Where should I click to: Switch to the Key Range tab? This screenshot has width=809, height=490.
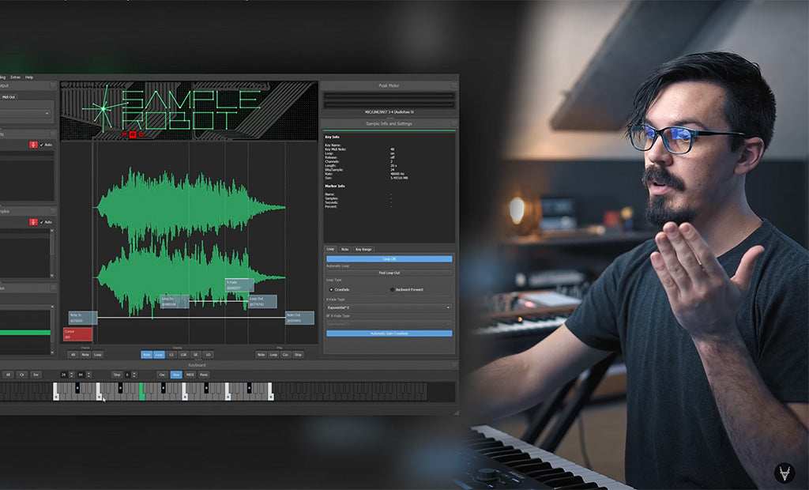coord(363,249)
